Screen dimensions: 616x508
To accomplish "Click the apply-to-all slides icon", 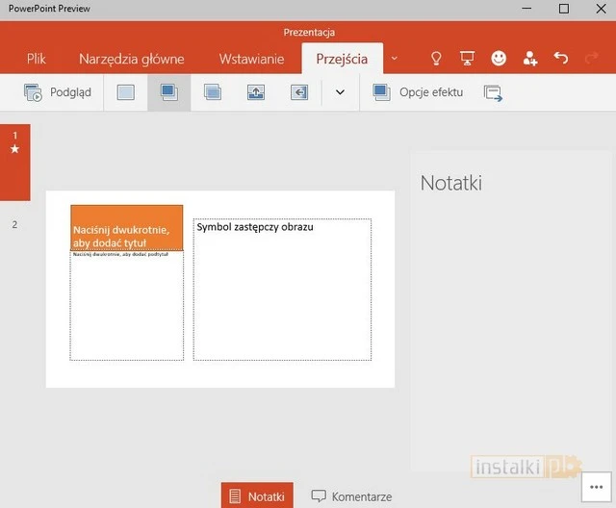I will point(493,93).
